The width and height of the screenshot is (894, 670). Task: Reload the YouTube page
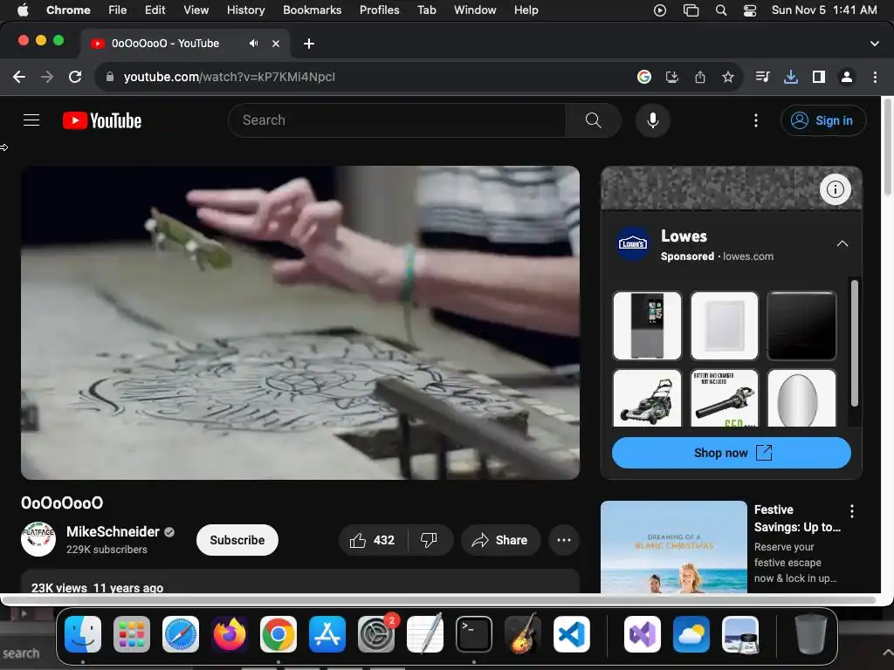click(x=75, y=77)
